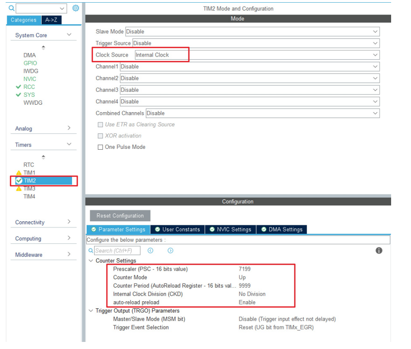The image size is (411, 349).
Task: Click the TIM1 warning triangle icon
Action: (19, 173)
